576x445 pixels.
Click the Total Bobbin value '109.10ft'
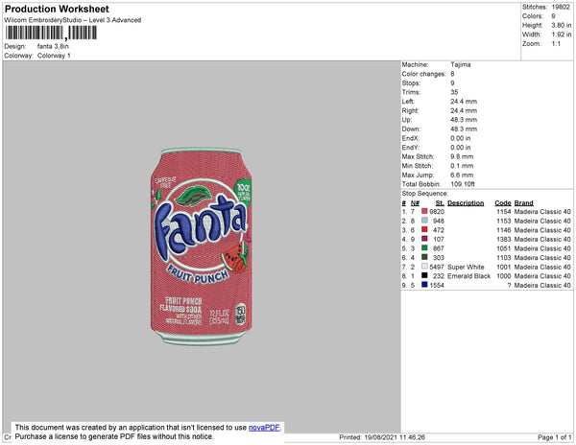(463, 184)
